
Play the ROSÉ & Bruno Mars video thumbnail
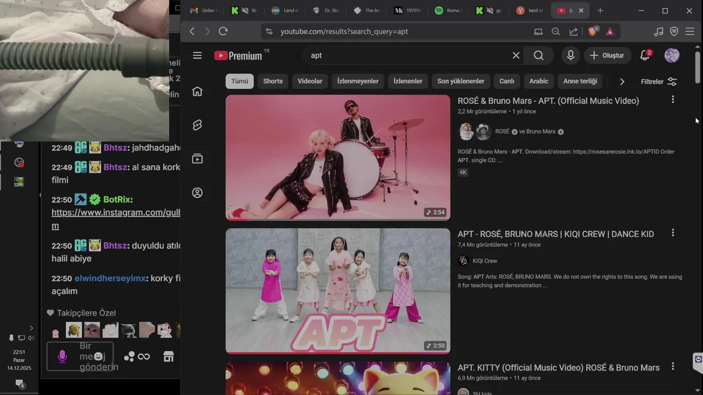pyautogui.click(x=338, y=157)
